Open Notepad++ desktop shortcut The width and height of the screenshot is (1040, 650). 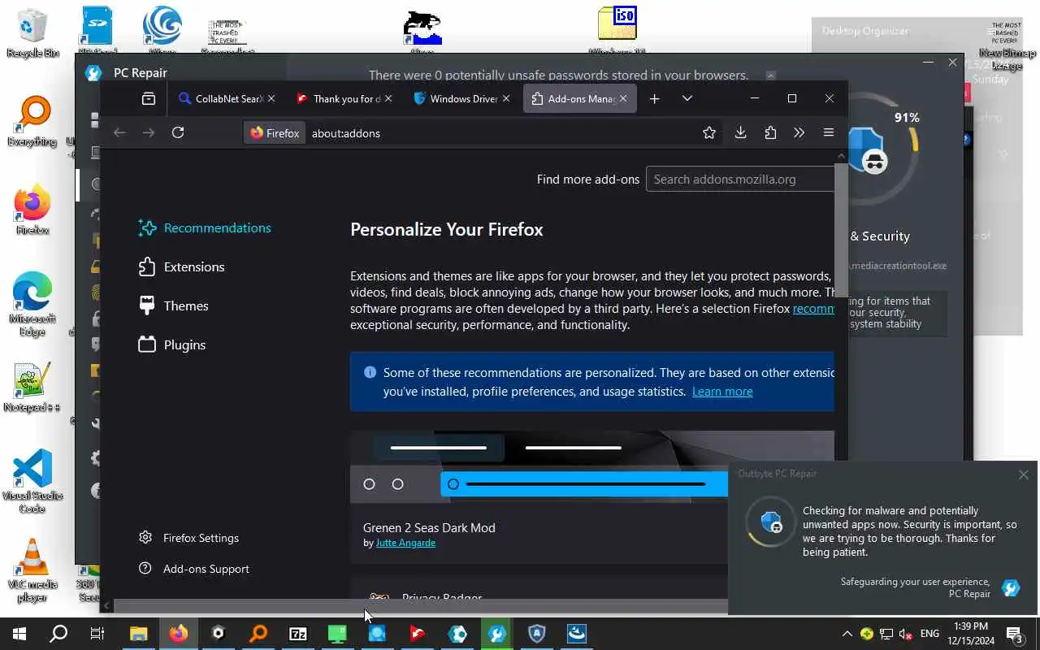click(32, 388)
